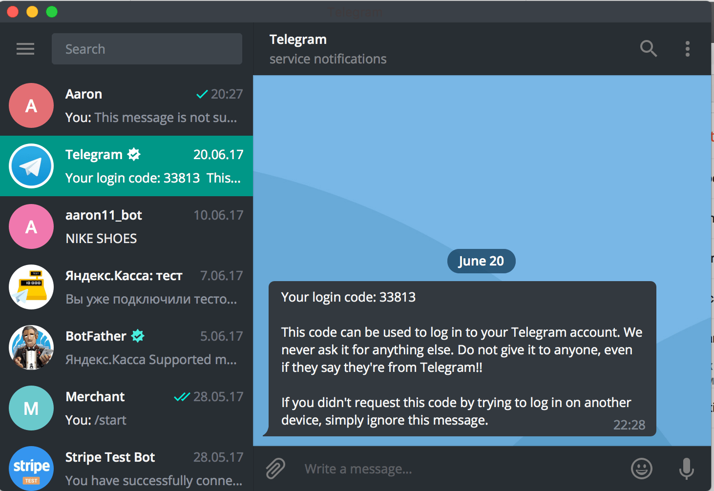Click Aaron's red avatar
The height and width of the screenshot is (491, 714).
[31, 105]
